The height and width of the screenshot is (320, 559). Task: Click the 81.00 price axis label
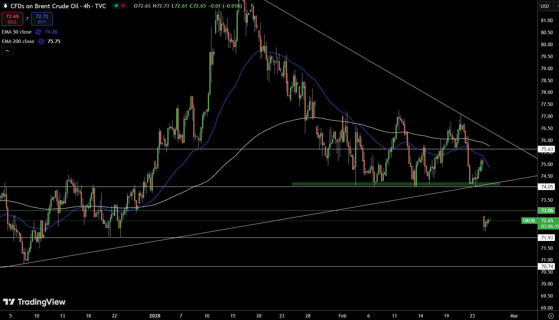coord(547,21)
